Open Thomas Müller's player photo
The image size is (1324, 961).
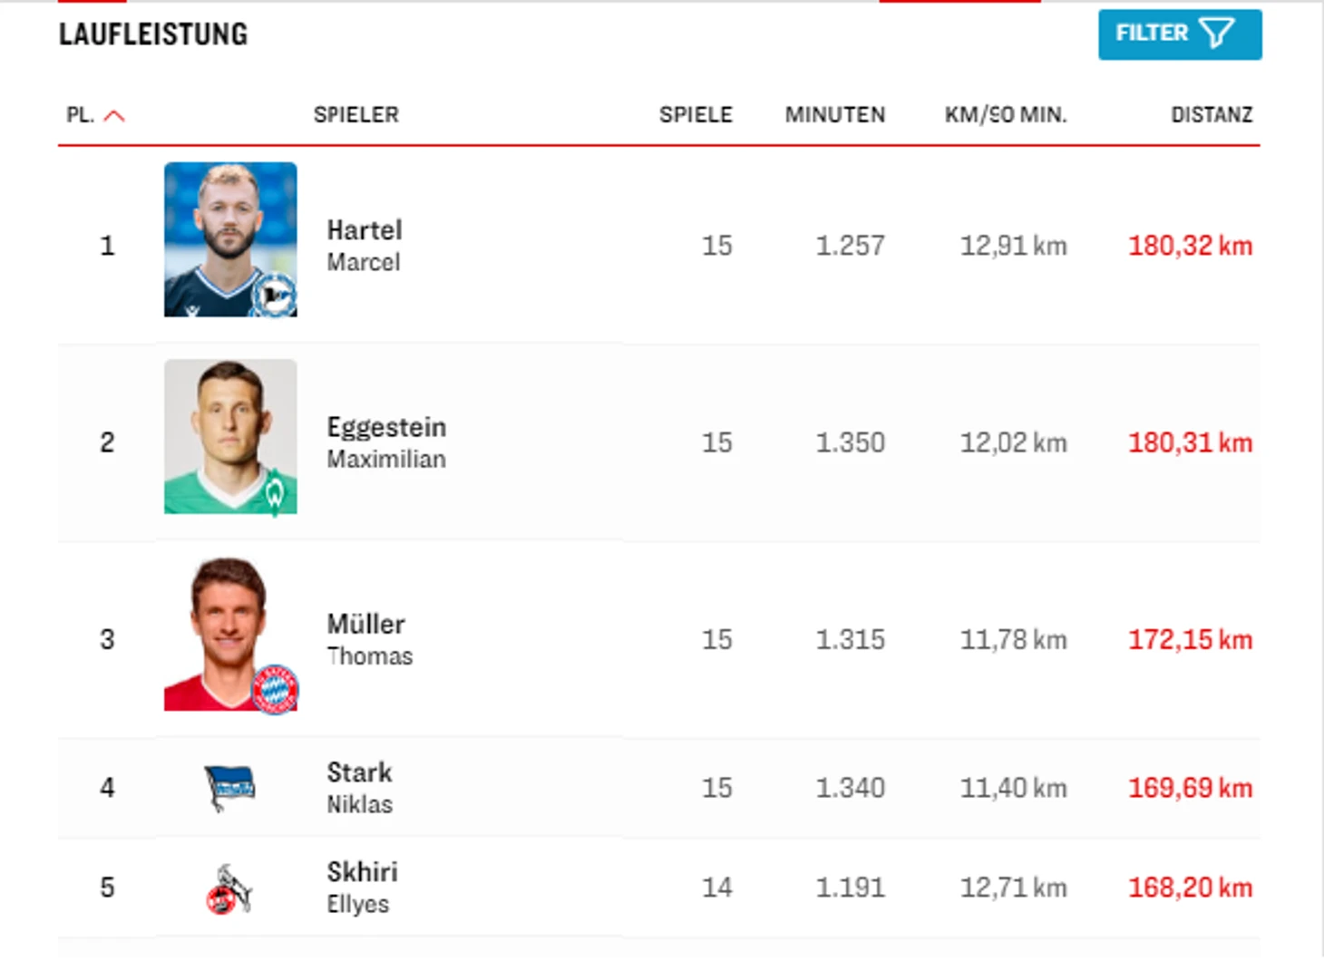(230, 634)
